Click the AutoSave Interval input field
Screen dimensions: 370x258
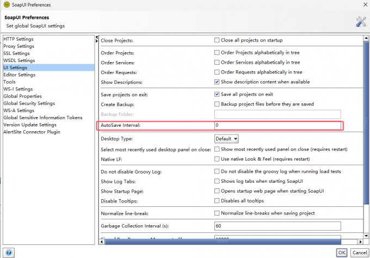pyautogui.click(x=277, y=125)
